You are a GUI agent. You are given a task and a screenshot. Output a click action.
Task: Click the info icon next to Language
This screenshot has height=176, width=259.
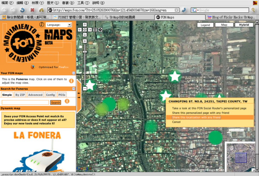(x=41, y=25)
